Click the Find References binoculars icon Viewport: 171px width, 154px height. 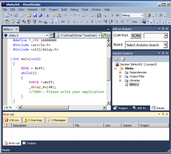[x=24, y=22]
